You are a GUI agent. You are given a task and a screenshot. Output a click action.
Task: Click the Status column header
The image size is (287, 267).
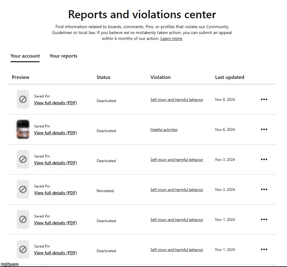point(103,77)
